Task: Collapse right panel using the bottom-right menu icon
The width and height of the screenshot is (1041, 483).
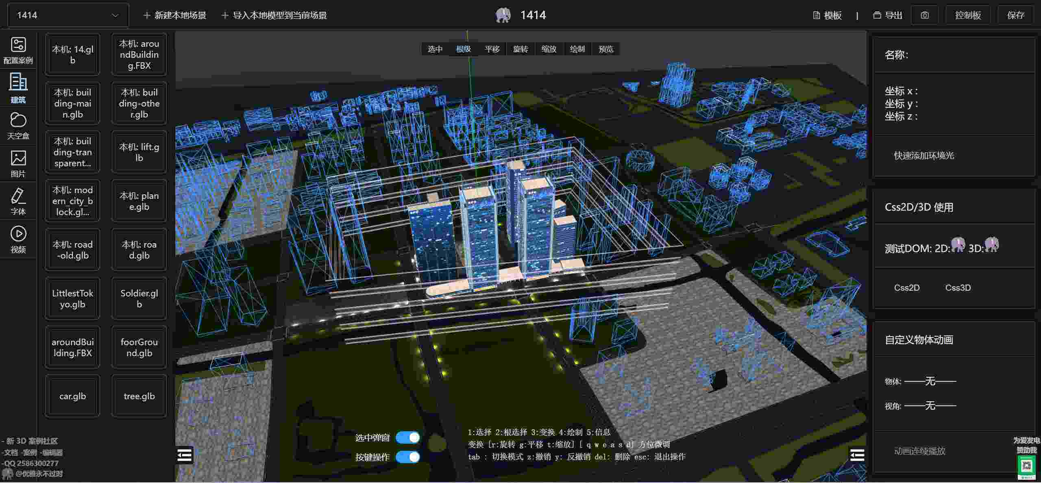Action: 857,455
